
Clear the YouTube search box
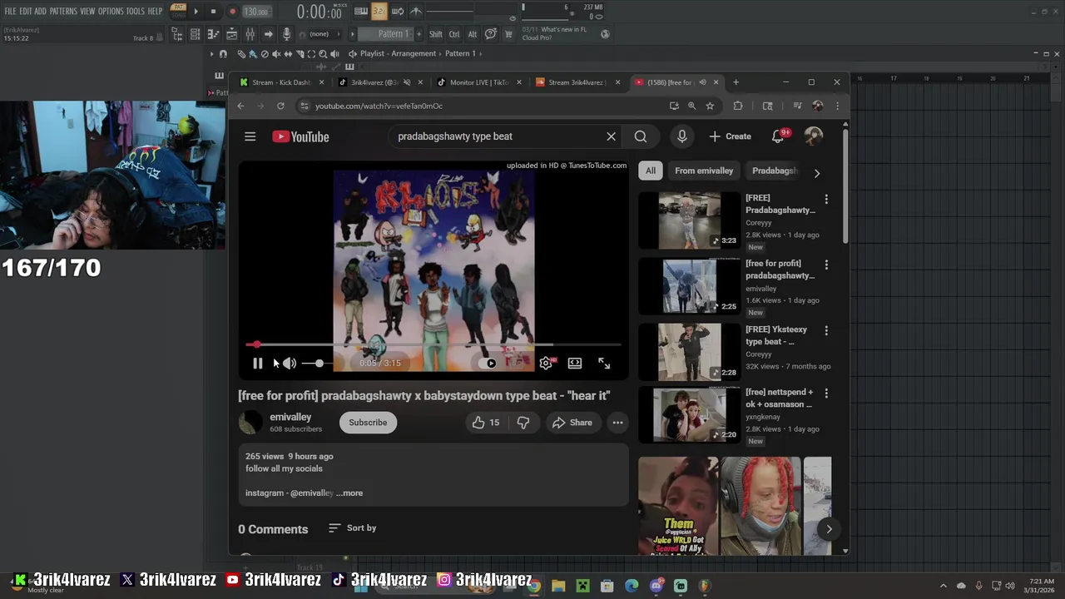pyautogui.click(x=611, y=136)
